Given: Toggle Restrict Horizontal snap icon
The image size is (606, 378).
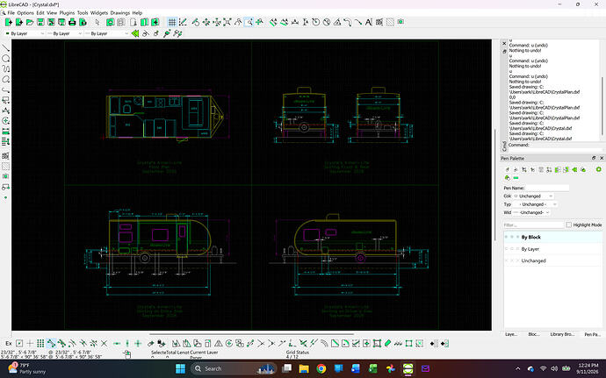Looking at the screenshot, I should click(x=117, y=343).
